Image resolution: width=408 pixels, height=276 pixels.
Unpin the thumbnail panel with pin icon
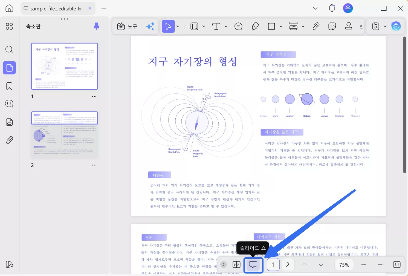[96, 26]
